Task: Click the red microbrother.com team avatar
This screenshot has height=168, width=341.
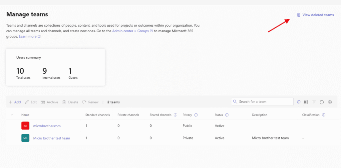Action: (25, 126)
